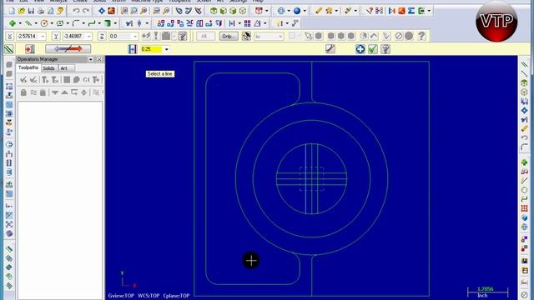The image size is (534, 300).
Task: Open the distance 0.25 dropdown arrow
Action: coord(167,49)
